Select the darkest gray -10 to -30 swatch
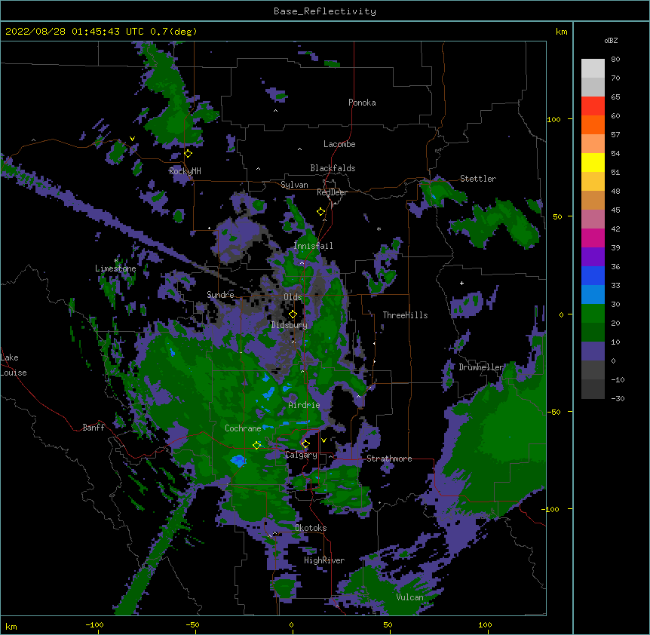 point(593,389)
